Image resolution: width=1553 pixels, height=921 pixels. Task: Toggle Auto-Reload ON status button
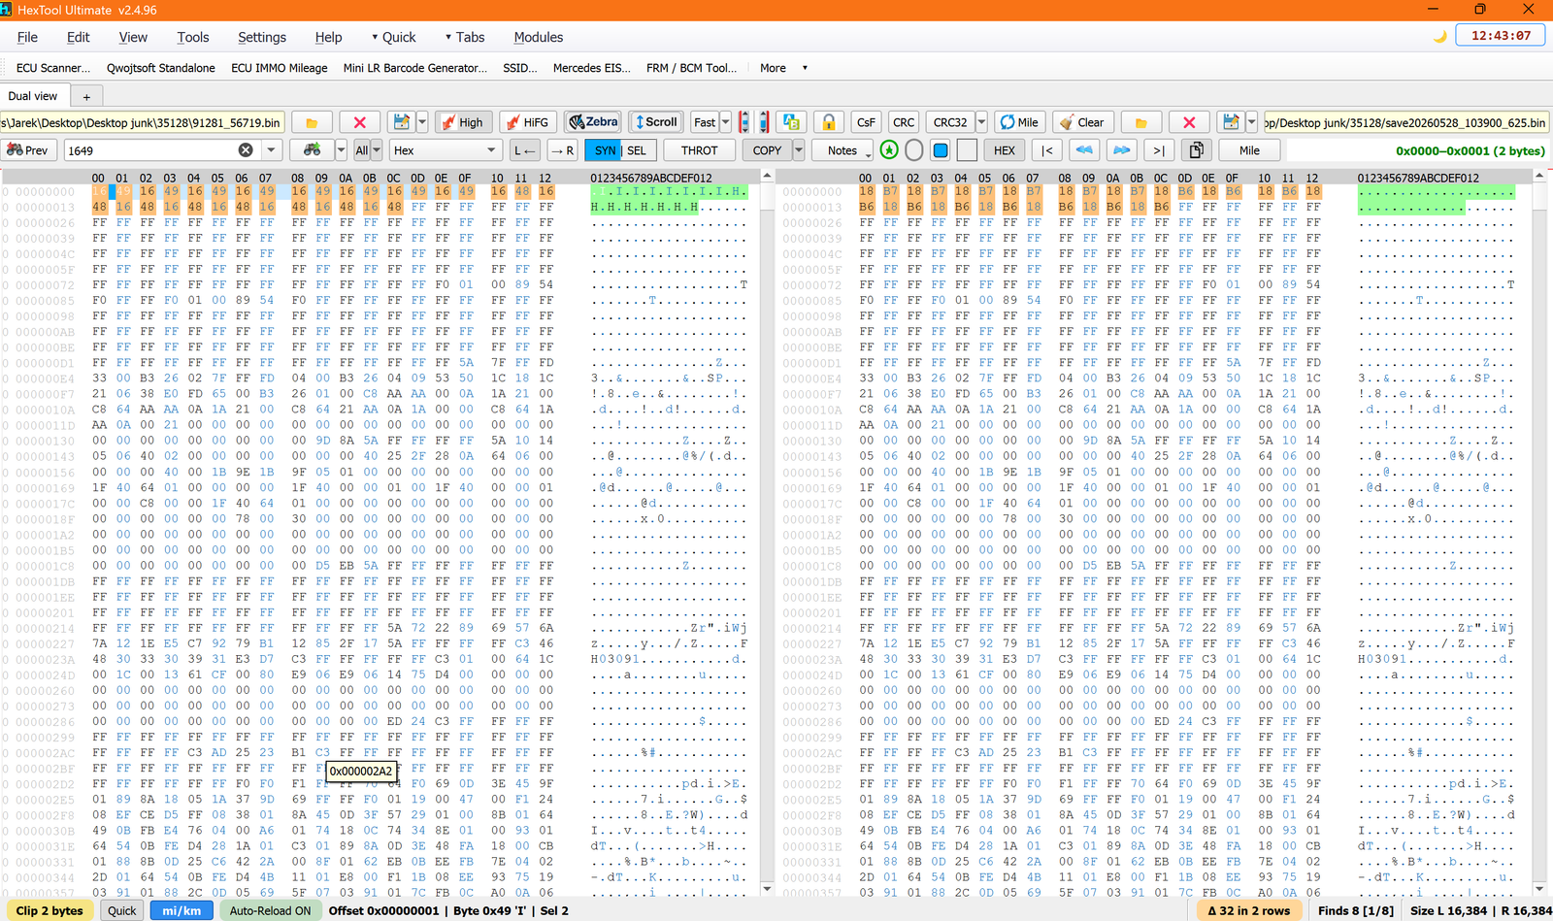click(270, 910)
